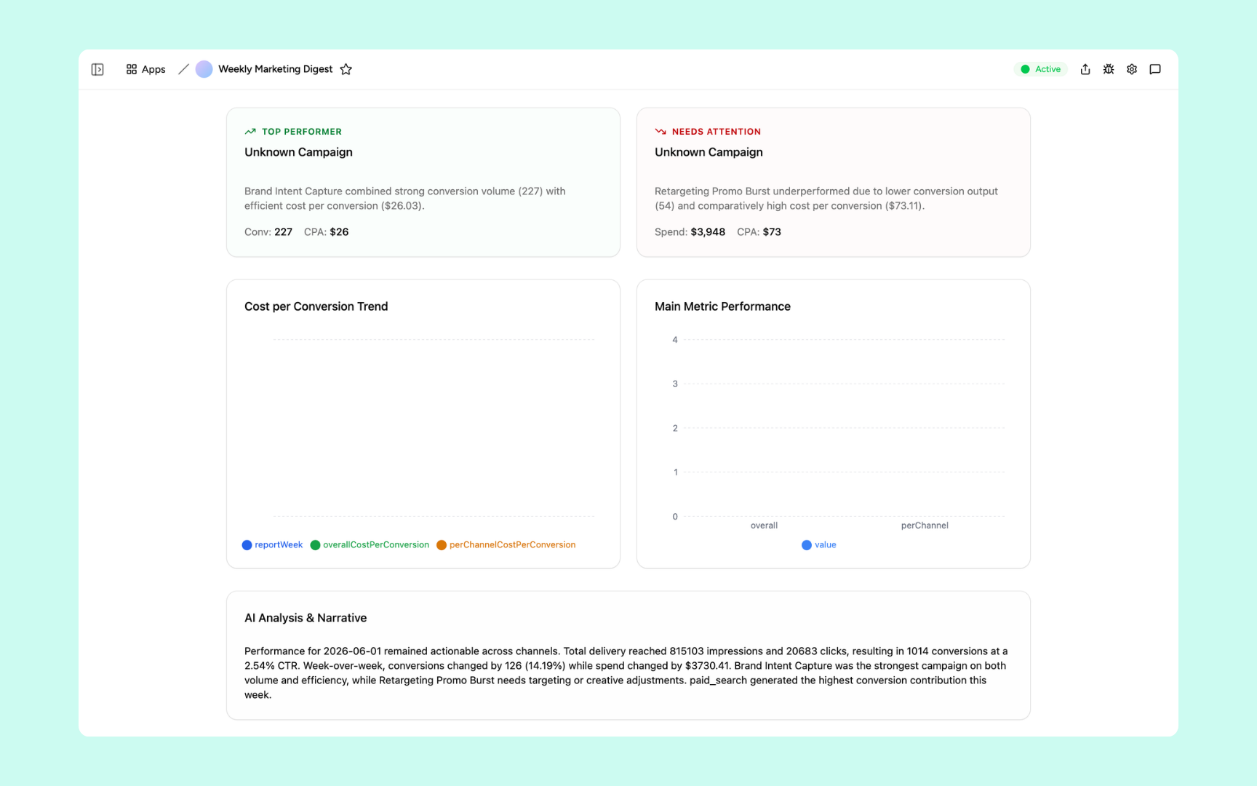Click the NEEDS ATTENTION heading
Viewport: 1257px width, 786px height.
717,132
